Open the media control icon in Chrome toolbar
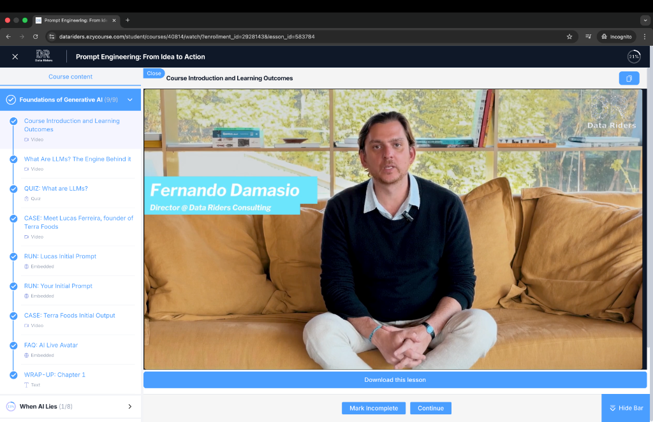 coord(588,36)
